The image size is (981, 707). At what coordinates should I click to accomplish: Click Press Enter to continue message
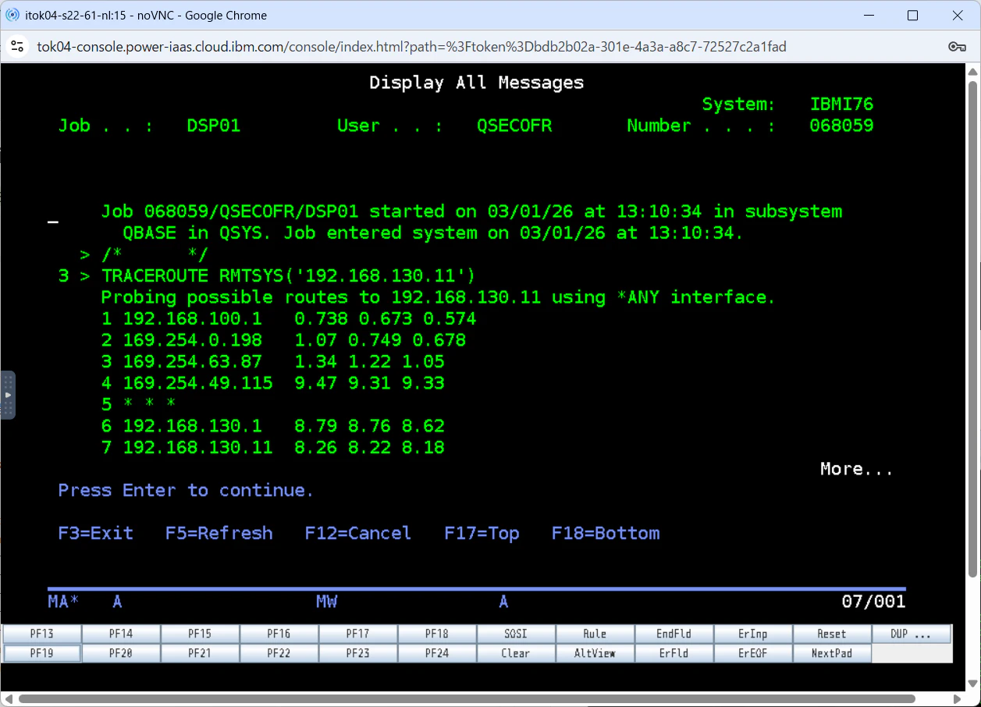[x=186, y=490]
